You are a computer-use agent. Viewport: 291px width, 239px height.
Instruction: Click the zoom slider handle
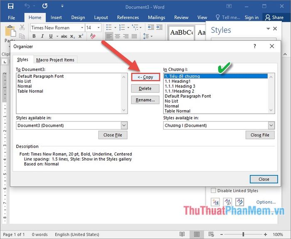[x=243, y=234]
